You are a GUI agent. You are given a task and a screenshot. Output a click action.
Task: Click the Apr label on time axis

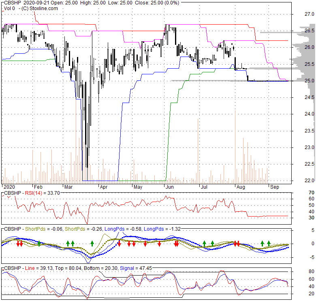click(104, 187)
